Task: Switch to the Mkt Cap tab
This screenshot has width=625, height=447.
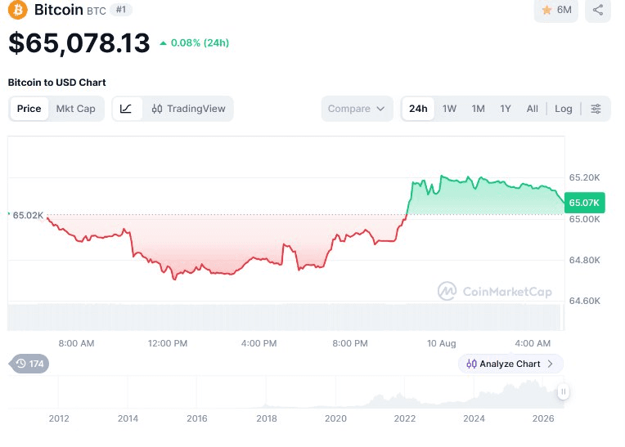Action: [x=76, y=109]
